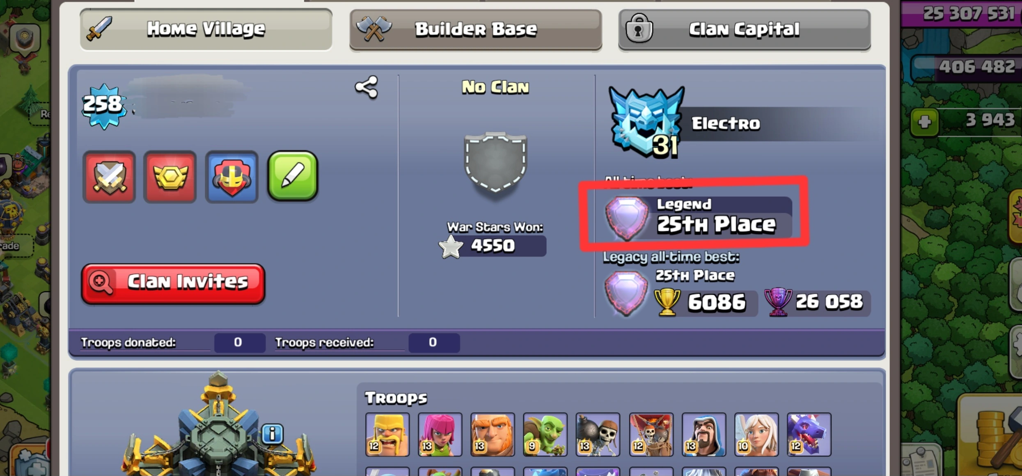Tap the empty No Clan shield
Image resolution: width=1022 pixels, height=476 pixels.
click(x=495, y=163)
